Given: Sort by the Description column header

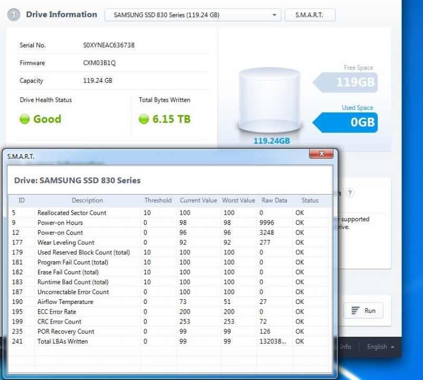Looking at the screenshot, I should [x=87, y=201].
